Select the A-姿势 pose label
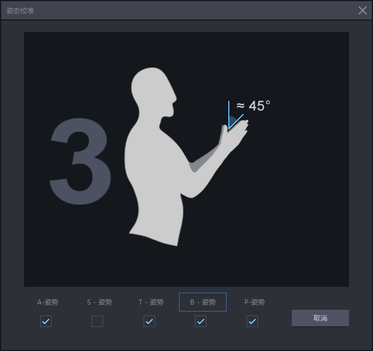 [47, 302]
